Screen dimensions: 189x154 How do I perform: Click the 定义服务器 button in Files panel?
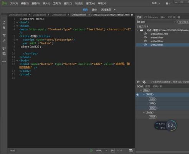click(183, 22)
